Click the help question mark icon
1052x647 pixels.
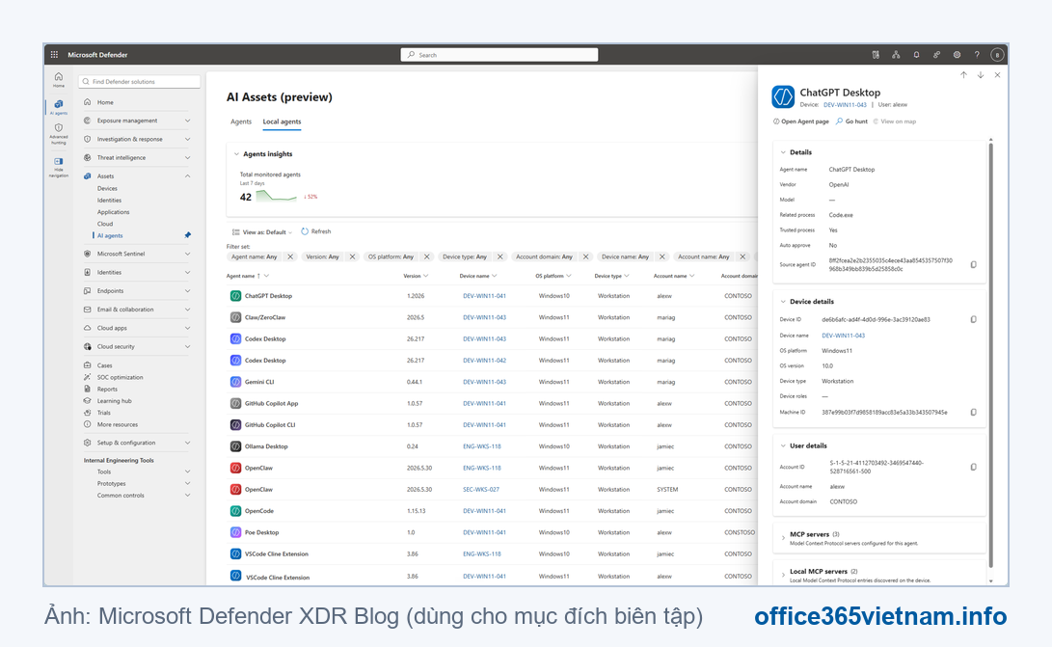pos(977,55)
